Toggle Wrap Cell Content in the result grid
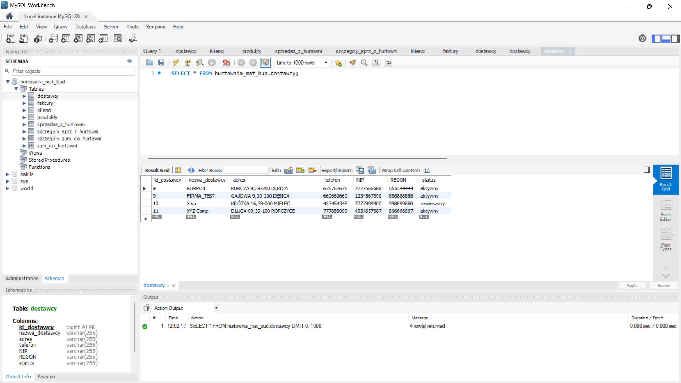 coord(427,170)
